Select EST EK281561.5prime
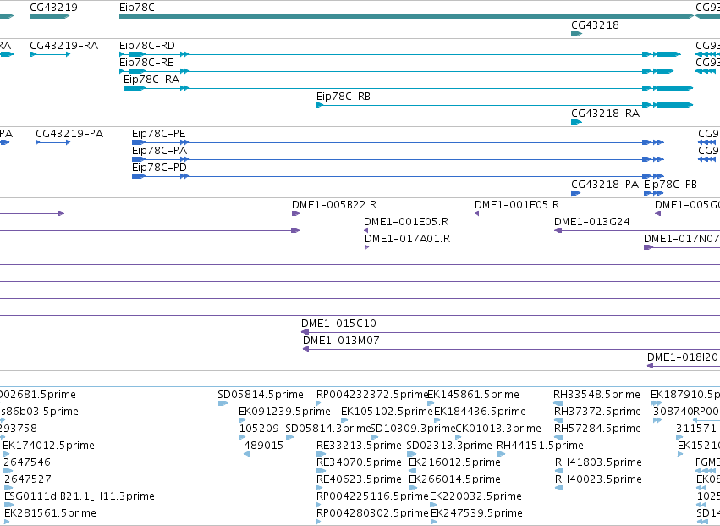The height and width of the screenshot is (526, 720). (8, 522)
